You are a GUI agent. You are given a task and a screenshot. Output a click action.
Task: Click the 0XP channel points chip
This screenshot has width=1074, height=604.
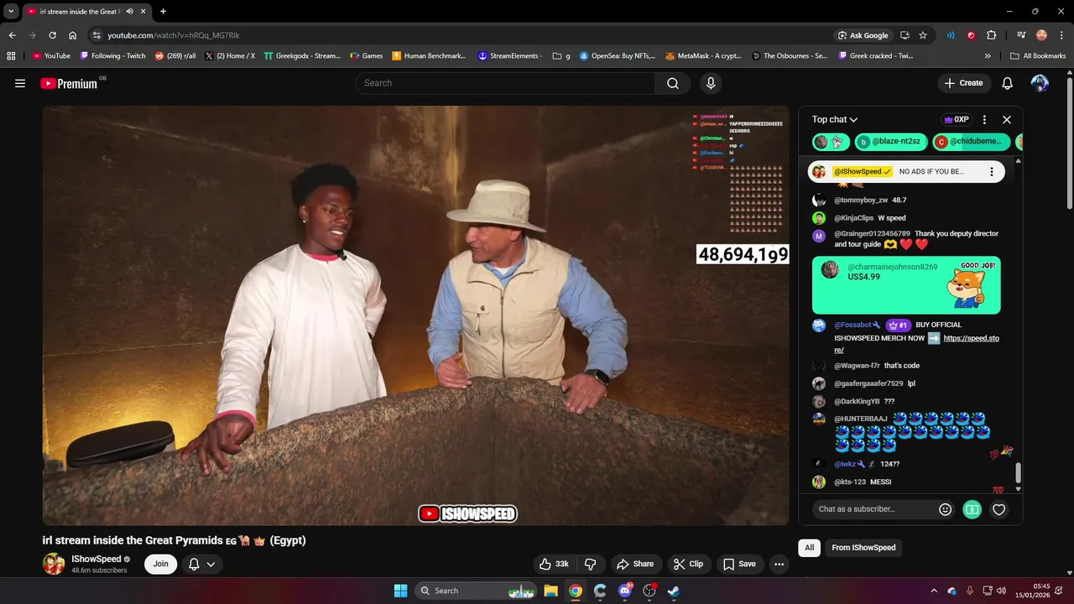tap(956, 120)
